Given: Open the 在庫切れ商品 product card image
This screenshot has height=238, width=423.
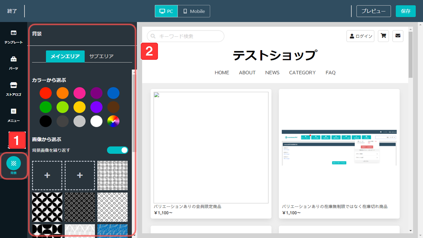Looking at the screenshot, I should click(339, 147).
